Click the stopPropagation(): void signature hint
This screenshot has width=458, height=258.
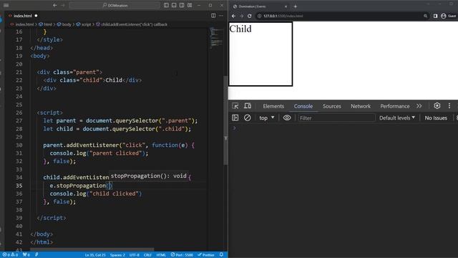149,176
